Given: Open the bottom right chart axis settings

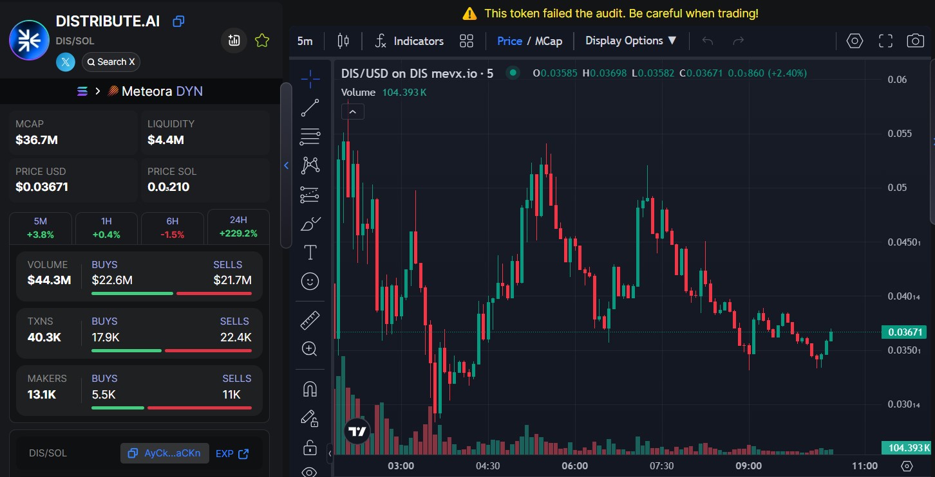Looking at the screenshot, I should point(907,466).
